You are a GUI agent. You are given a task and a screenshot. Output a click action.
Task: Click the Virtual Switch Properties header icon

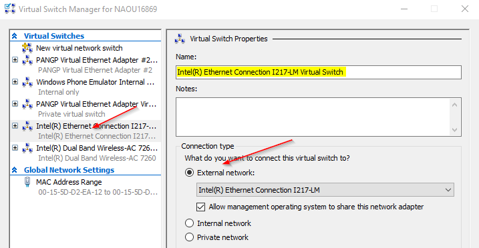[x=180, y=39]
